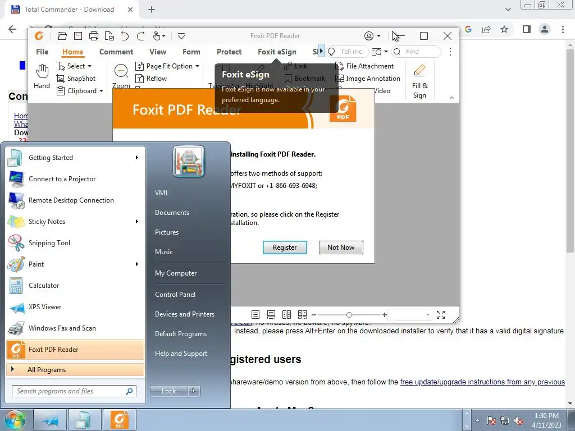This screenshot has height=431, width=575.
Task: Click the volume icon in system tray
Action: pos(518,421)
